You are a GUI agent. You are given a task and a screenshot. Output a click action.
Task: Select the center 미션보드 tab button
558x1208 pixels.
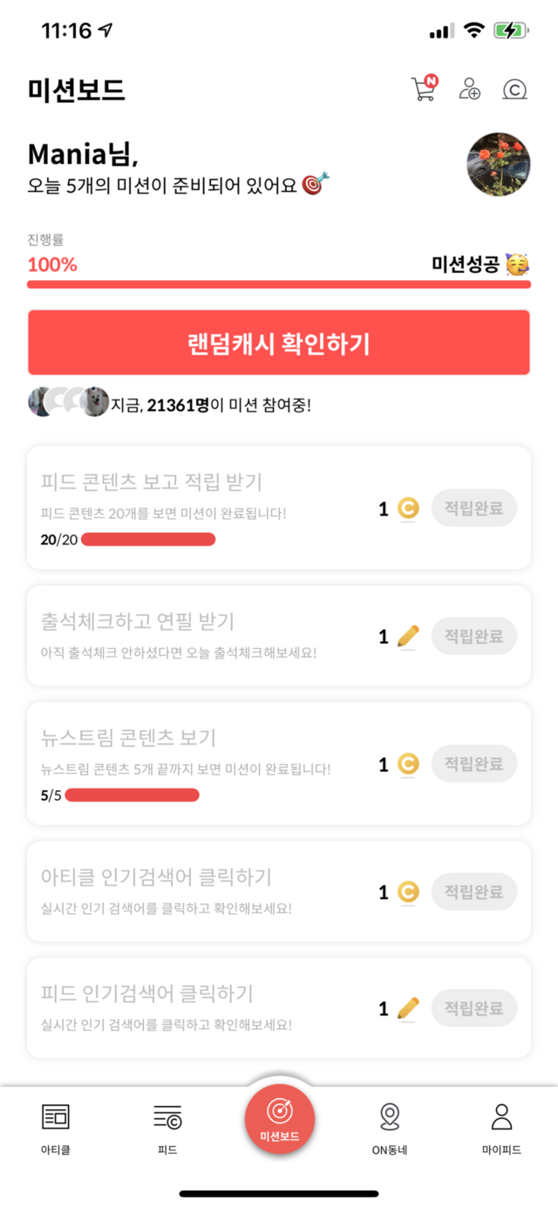[279, 1119]
